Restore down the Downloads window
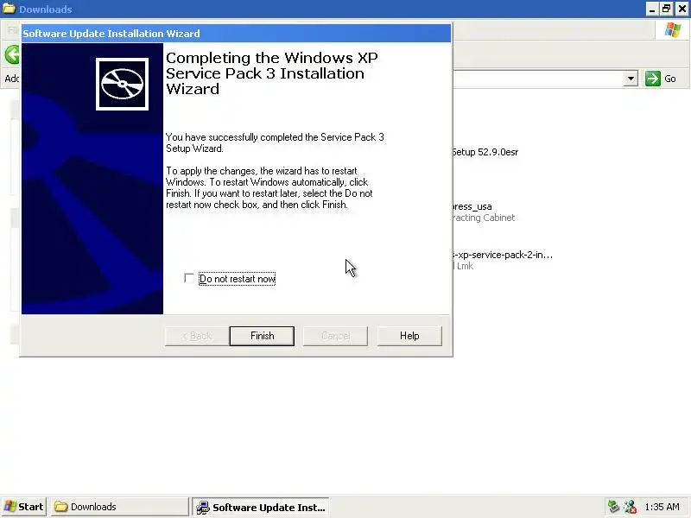 667,9
